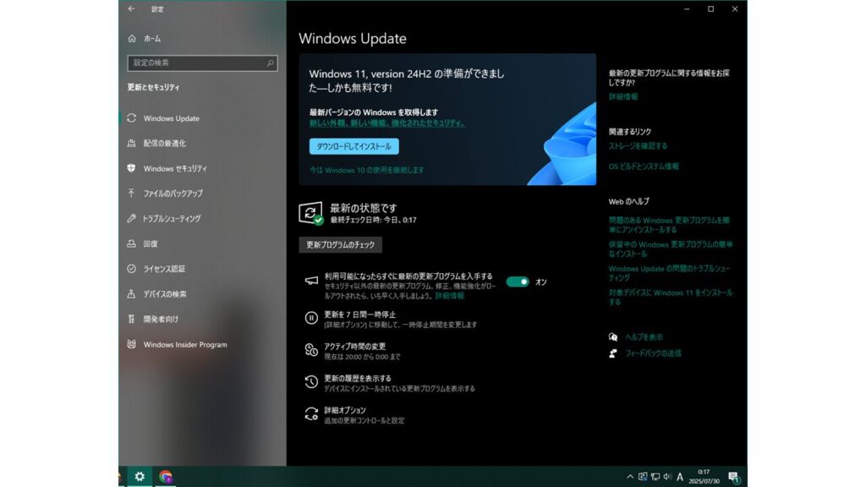Click the back arrow in the Settings title bar

point(131,8)
